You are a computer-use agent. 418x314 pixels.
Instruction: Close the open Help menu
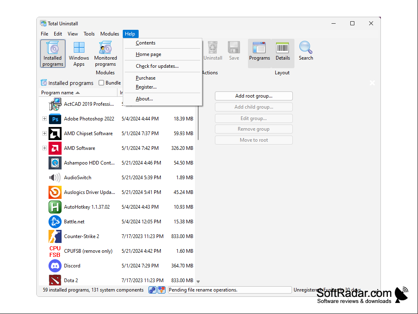130,34
